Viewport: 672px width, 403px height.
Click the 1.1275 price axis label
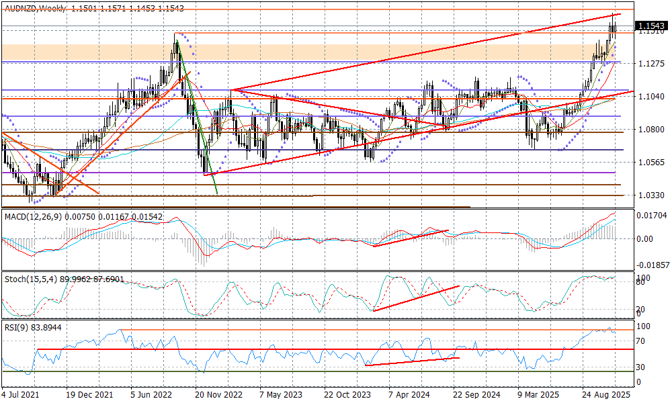click(650, 64)
